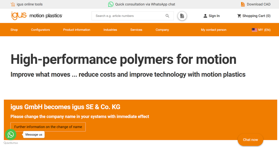Click the magnifying glass search icon
The width and height of the screenshot is (279, 147).
point(167,16)
